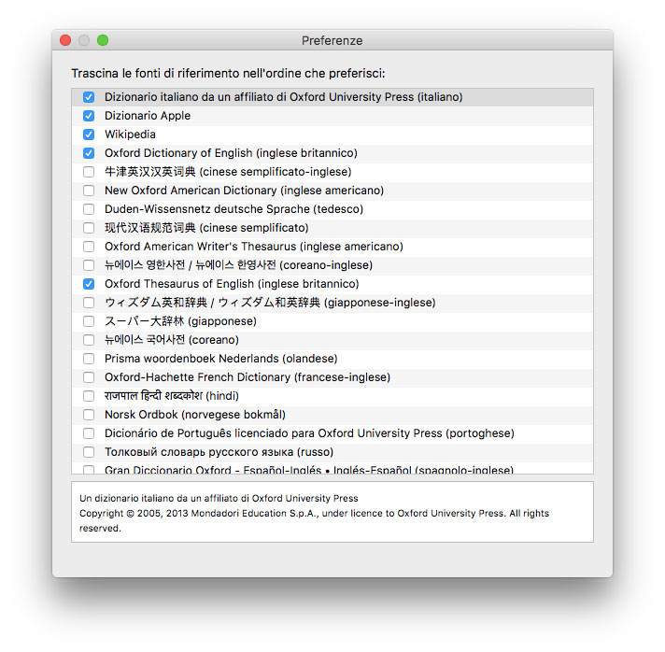Image resolution: width=665 pixels, height=652 pixels.
Task: Enable the checkbox ending in (giapponese)
Action: 89,321
